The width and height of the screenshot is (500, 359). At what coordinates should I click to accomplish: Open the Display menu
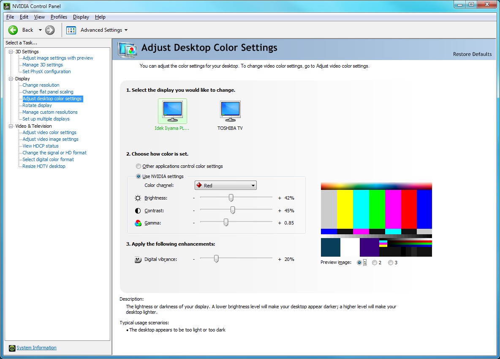point(81,17)
